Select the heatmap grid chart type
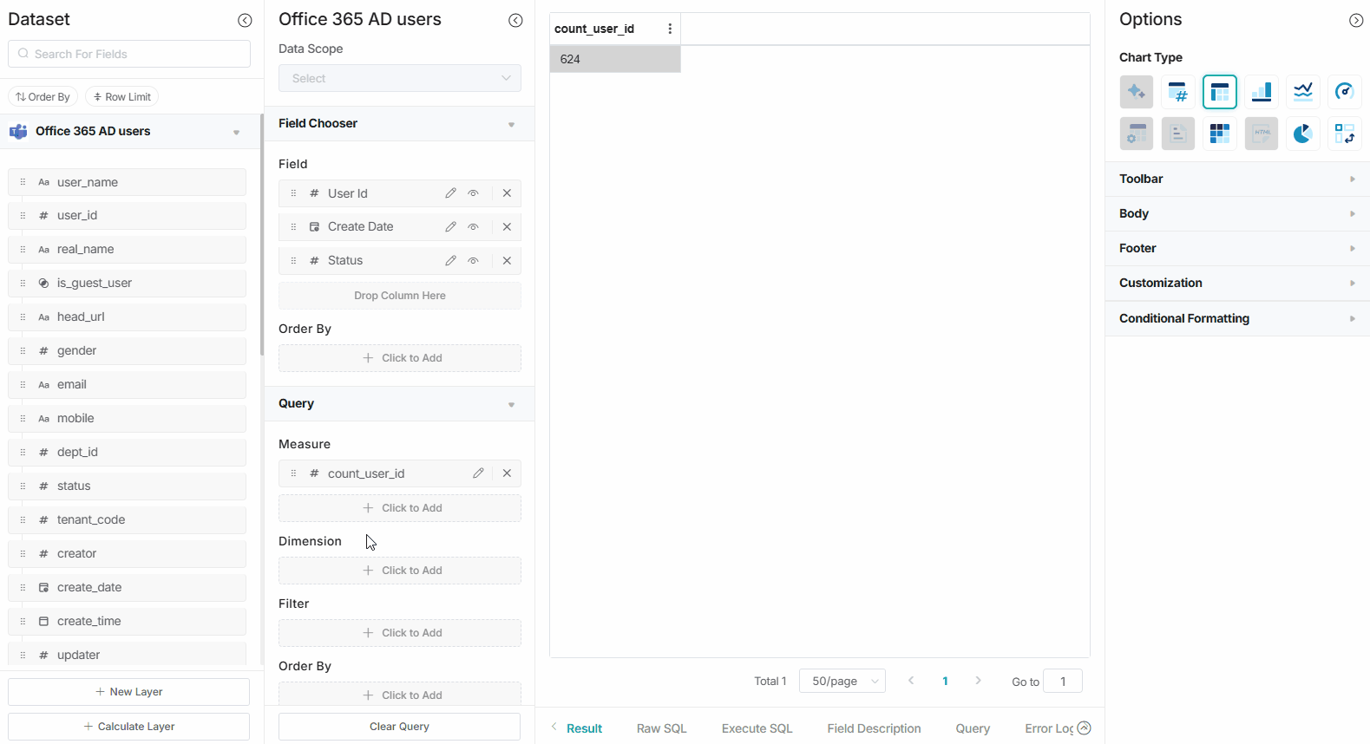1370x744 pixels. (x=1220, y=134)
